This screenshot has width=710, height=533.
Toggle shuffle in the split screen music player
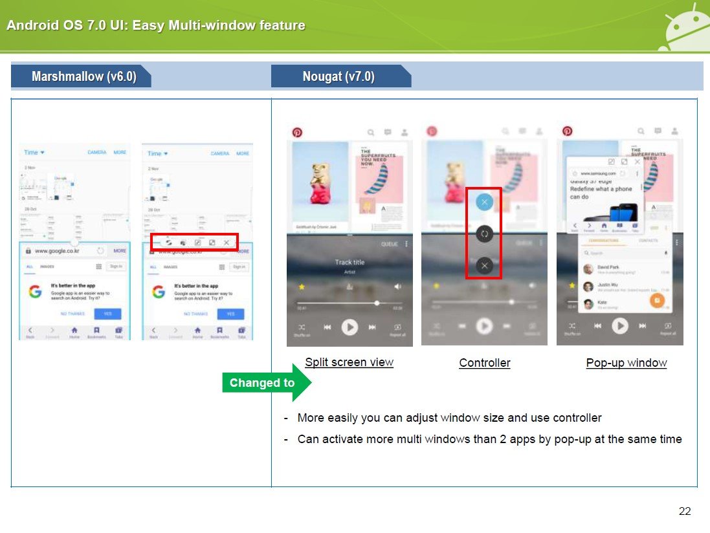(x=302, y=327)
